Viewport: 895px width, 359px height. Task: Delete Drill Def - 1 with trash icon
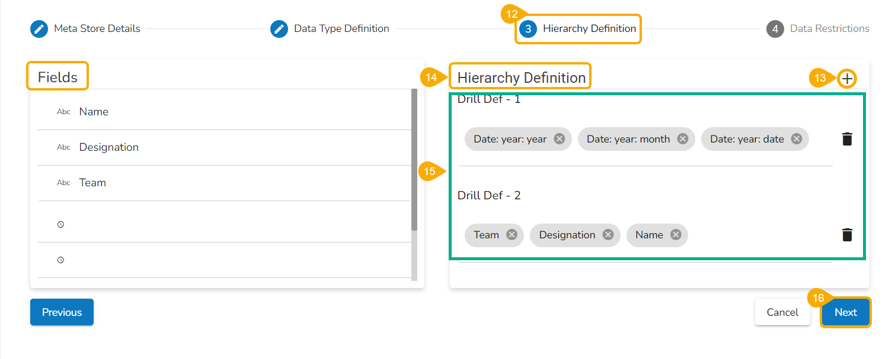click(x=847, y=139)
